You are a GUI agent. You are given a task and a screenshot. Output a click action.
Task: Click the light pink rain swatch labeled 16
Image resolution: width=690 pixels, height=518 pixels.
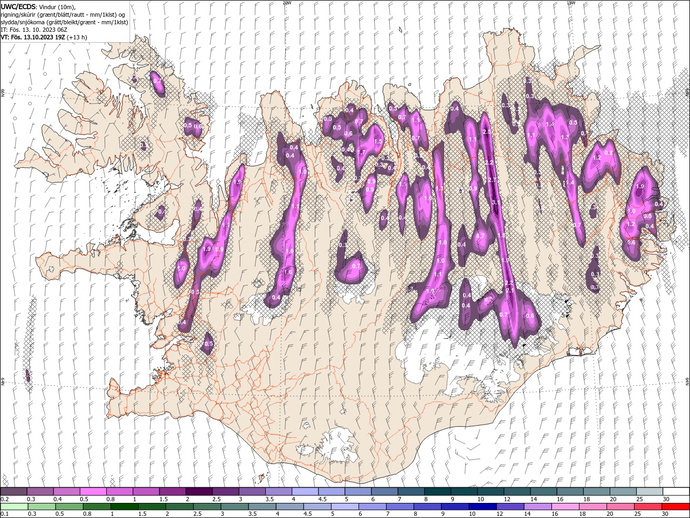[564, 507]
